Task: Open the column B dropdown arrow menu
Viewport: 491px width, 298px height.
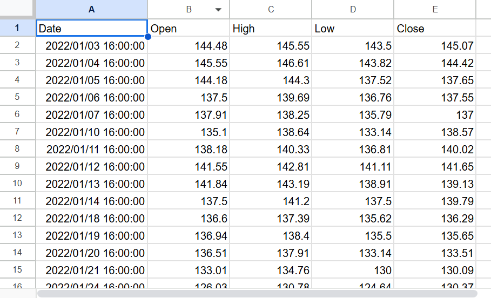Action: coord(218,10)
